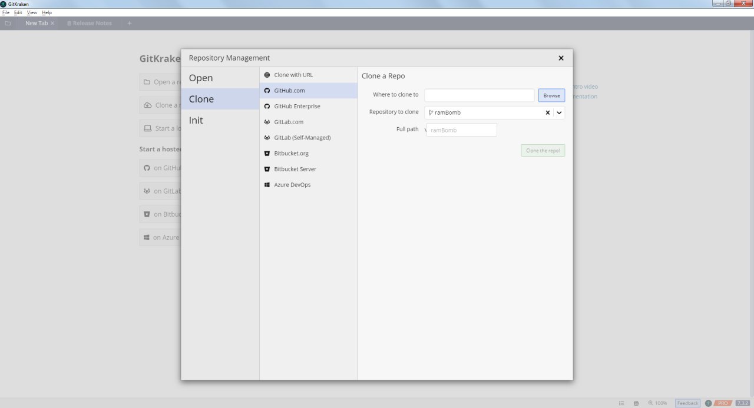Open the File menu
The width and height of the screenshot is (754, 408).
pos(6,12)
